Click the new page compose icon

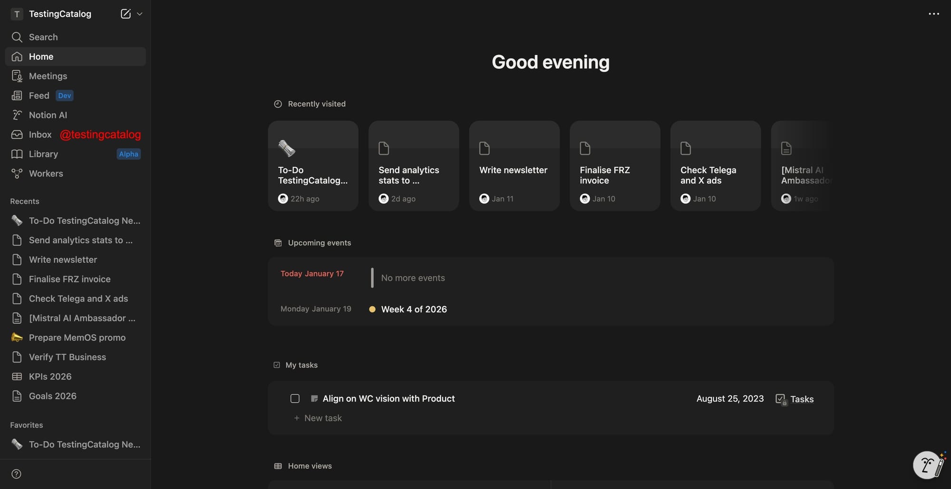pyautogui.click(x=126, y=14)
